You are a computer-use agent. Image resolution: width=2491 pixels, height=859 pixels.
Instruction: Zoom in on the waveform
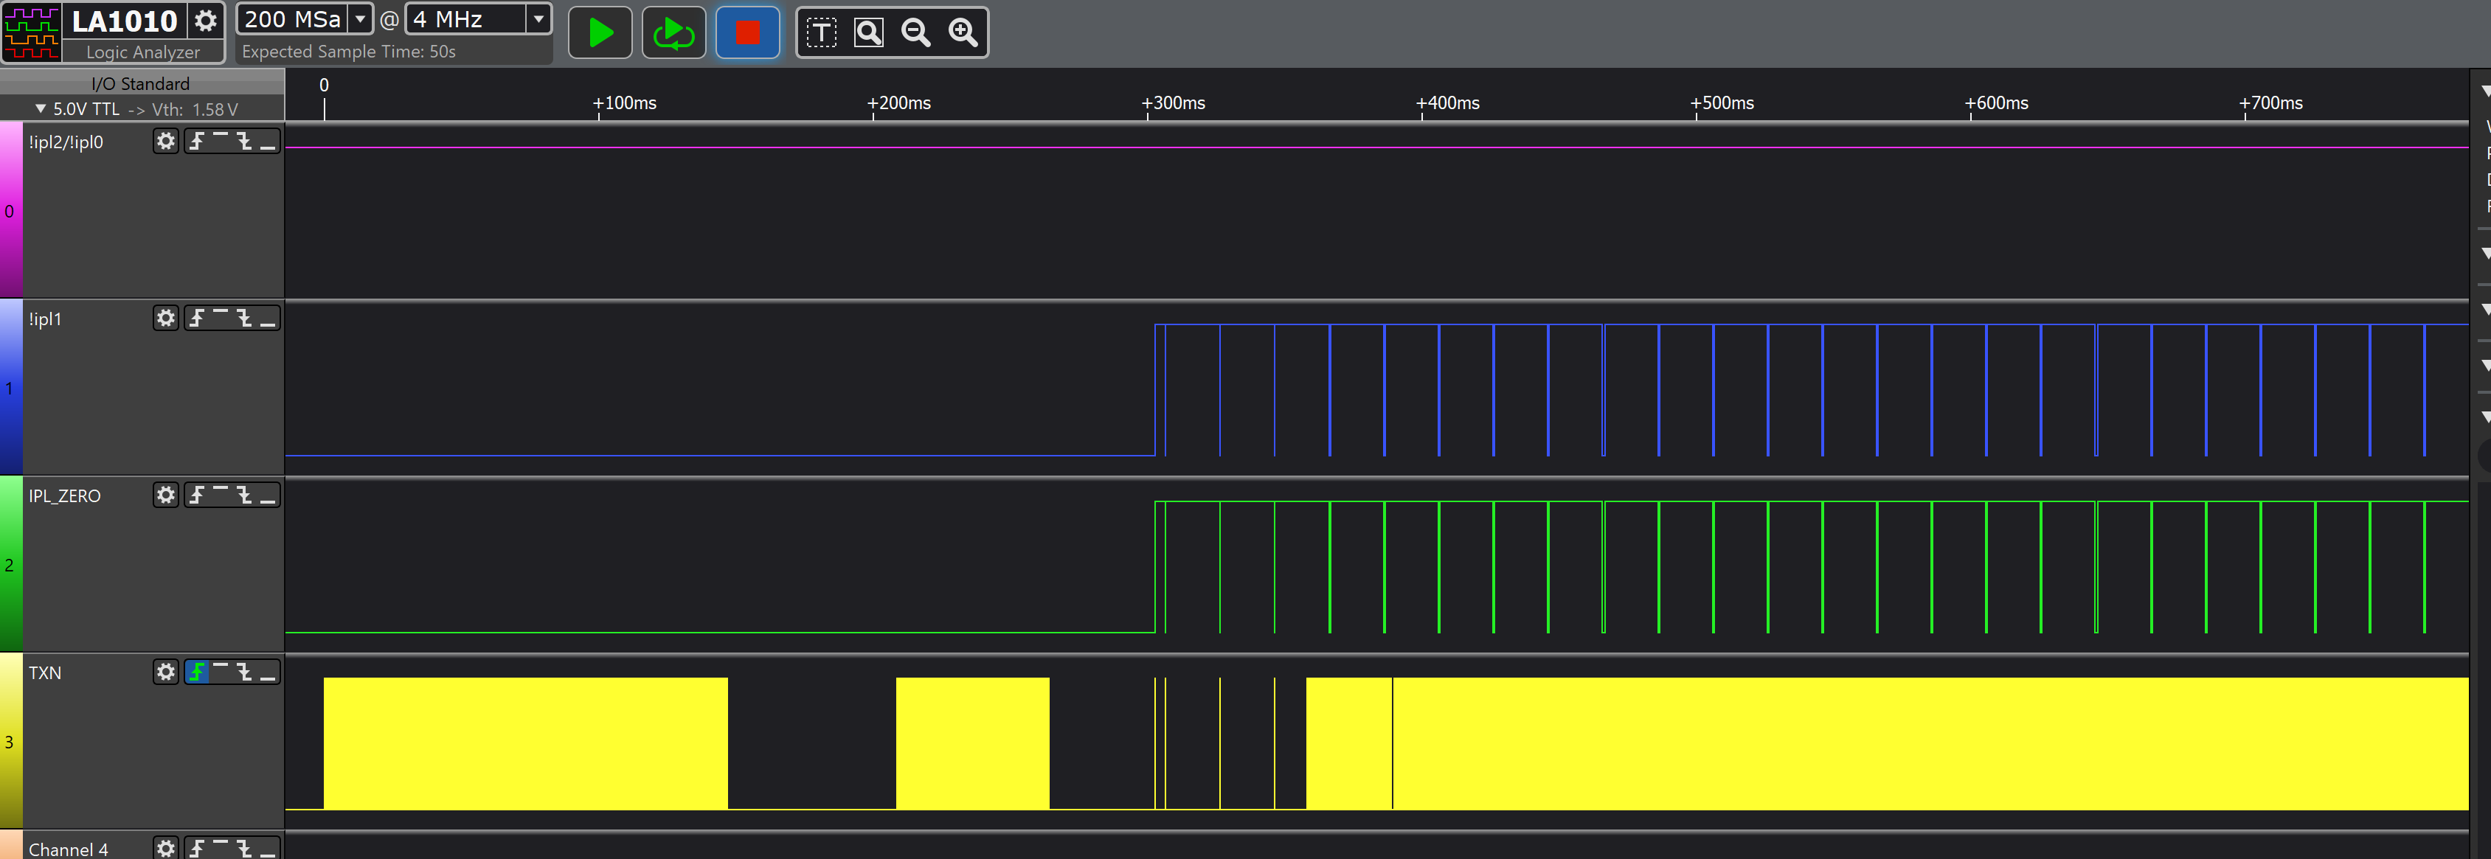pyautogui.click(x=963, y=33)
